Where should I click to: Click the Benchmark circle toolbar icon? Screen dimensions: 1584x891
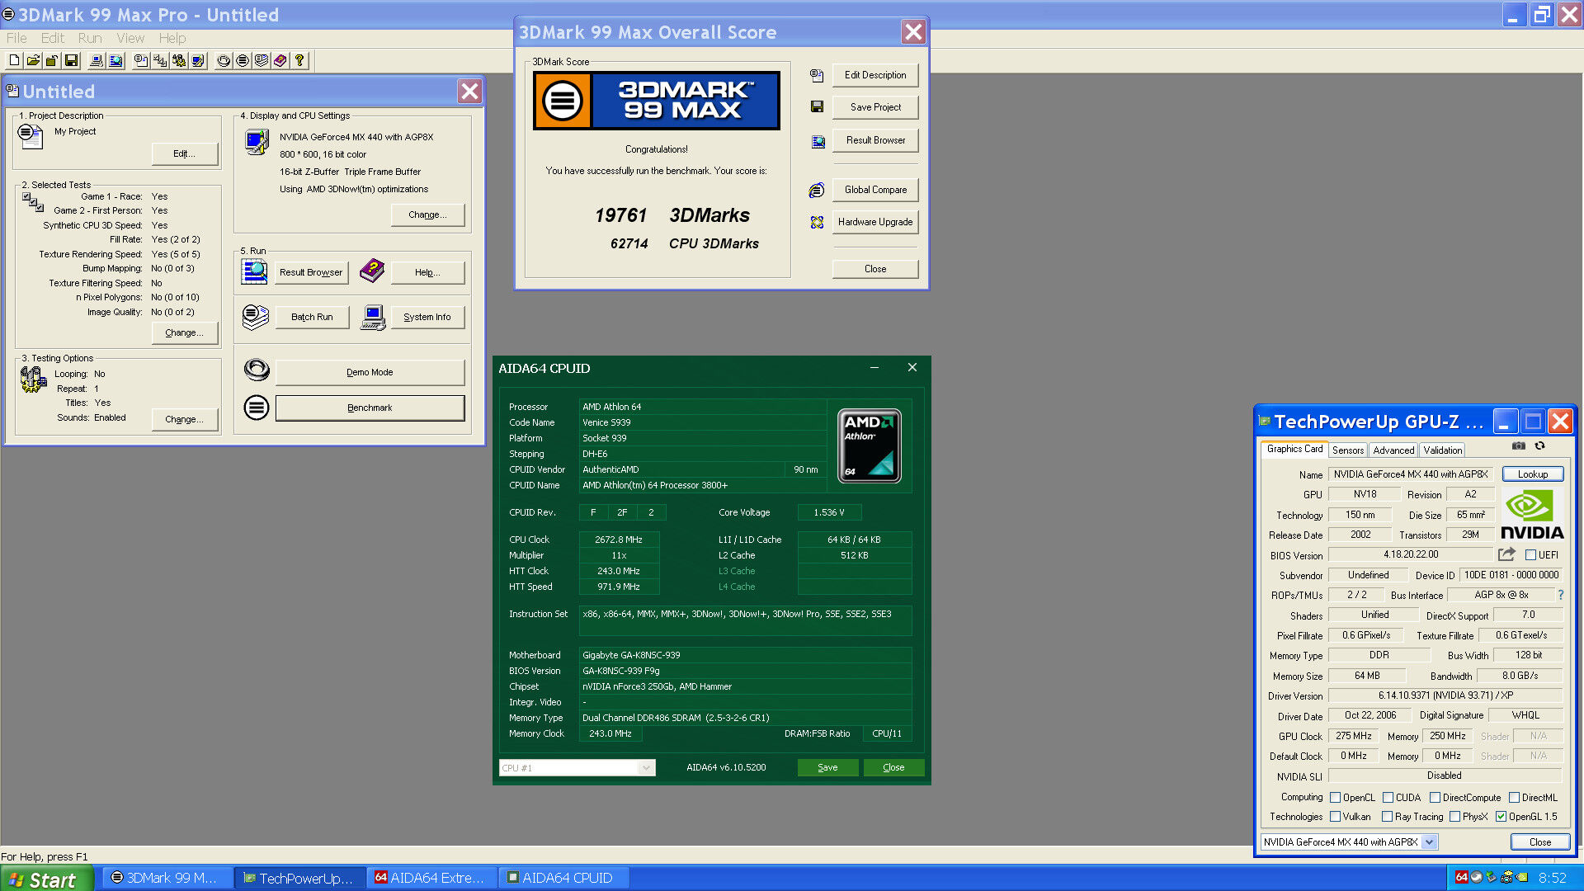coord(243,60)
